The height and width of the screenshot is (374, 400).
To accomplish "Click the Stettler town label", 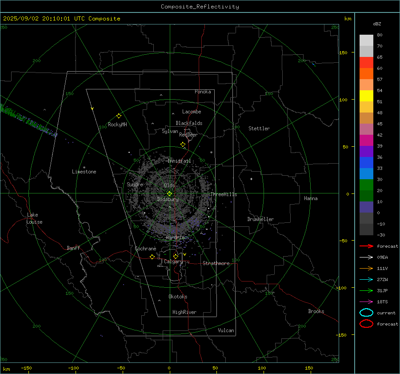I will point(259,129).
